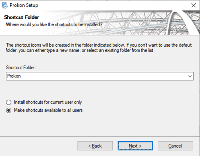Image resolution: width=200 pixels, height=156 pixels.
Task: Click the "Where would you like the shortcuts" subtitle
Action: tap(54, 25)
